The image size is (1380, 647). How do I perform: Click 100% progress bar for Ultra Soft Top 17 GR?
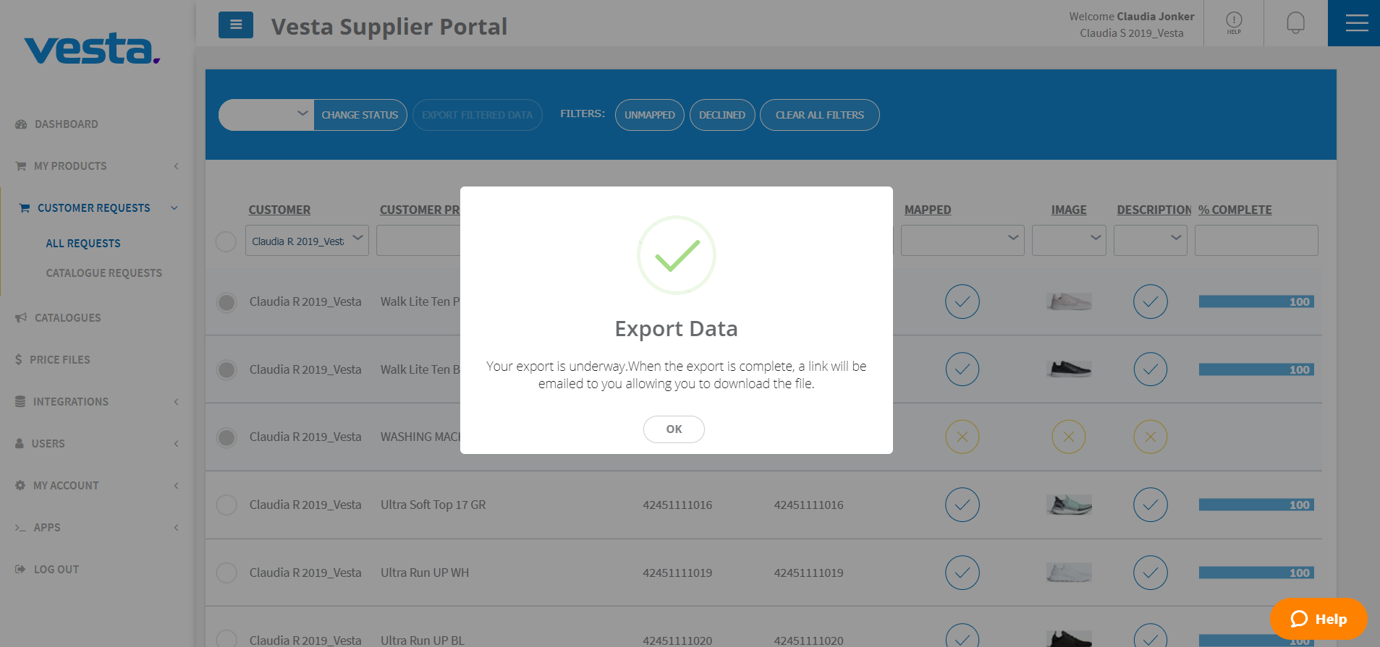click(x=1256, y=505)
